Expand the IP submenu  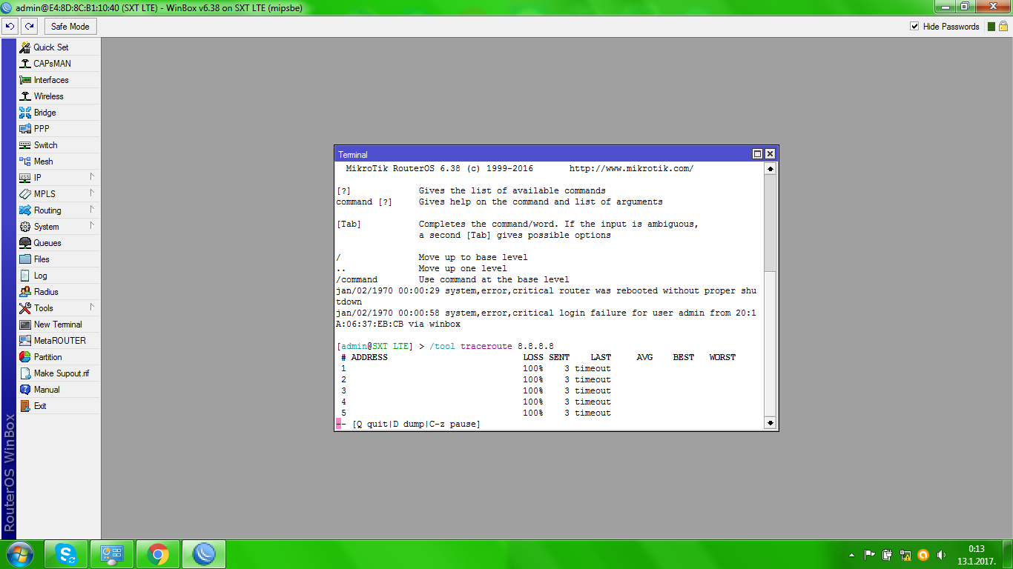tap(58, 178)
